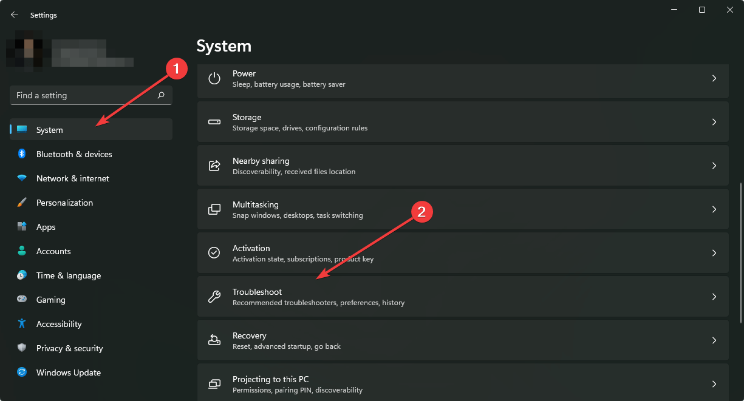Select the Recovery icon

pyautogui.click(x=214, y=340)
